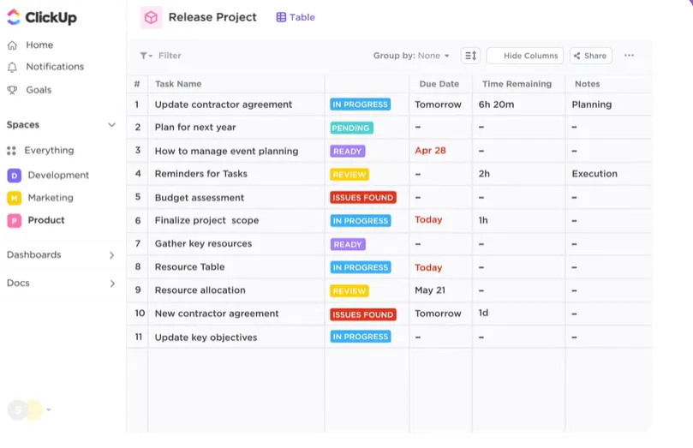
Task: Click the red ISSUES FOUND status on Budget assessment
Action: click(x=363, y=198)
